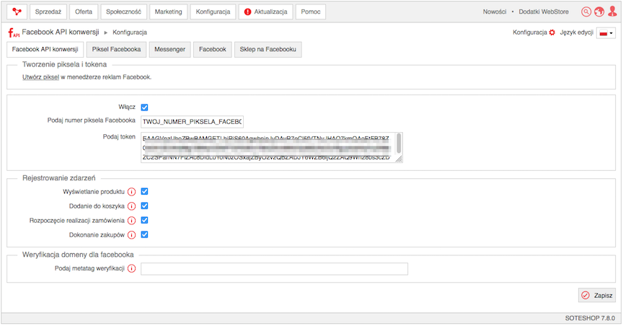Follow the Utwórz piksel link
The height and width of the screenshot is (326, 623).
coord(40,77)
